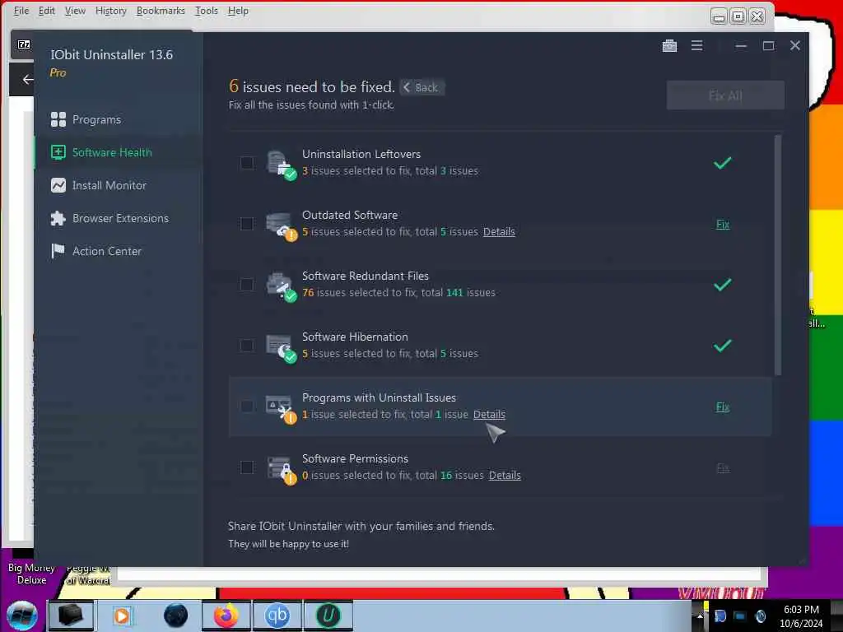
Task: Show hidden system tray icons
Action: (700, 616)
